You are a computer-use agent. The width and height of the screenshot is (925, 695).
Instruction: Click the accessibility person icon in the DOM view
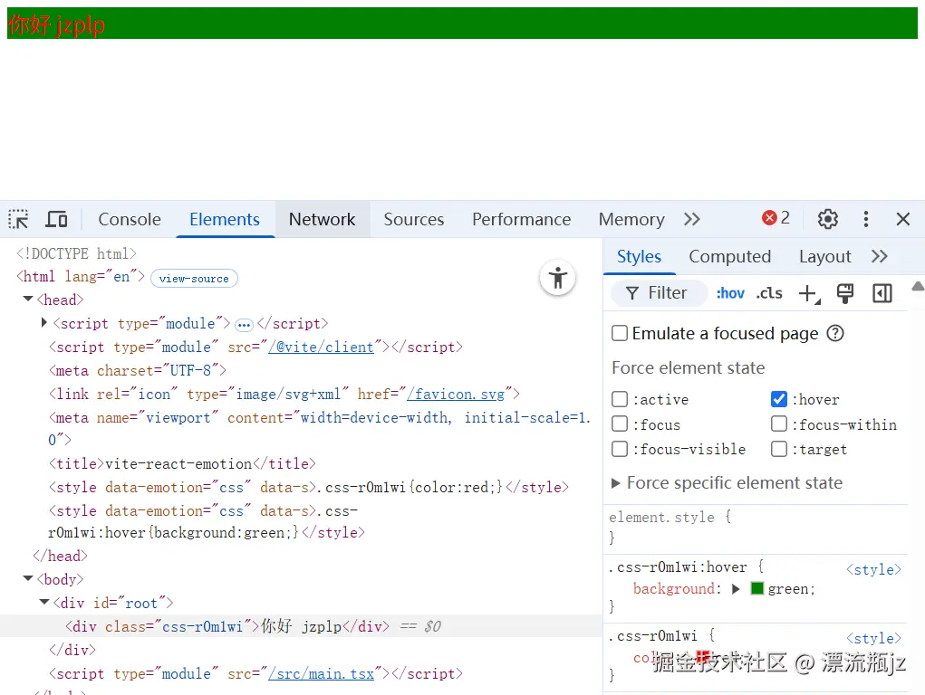click(x=557, y=278)
